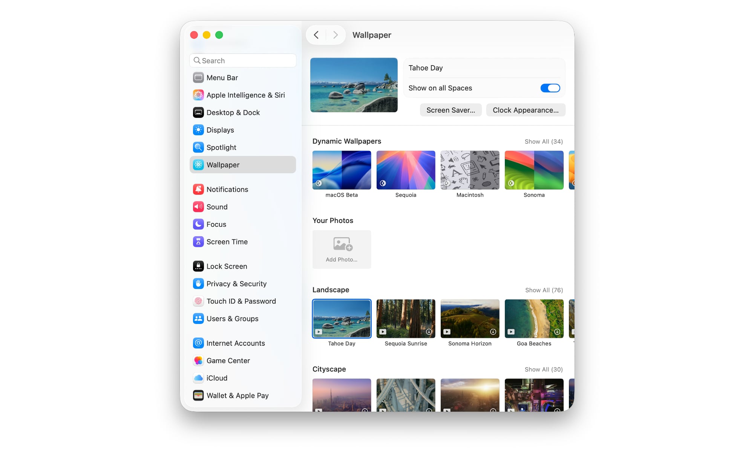This screenshot has height=452, width=754.
Task: Click the Your Photos heading
Action: coord(333,220)
